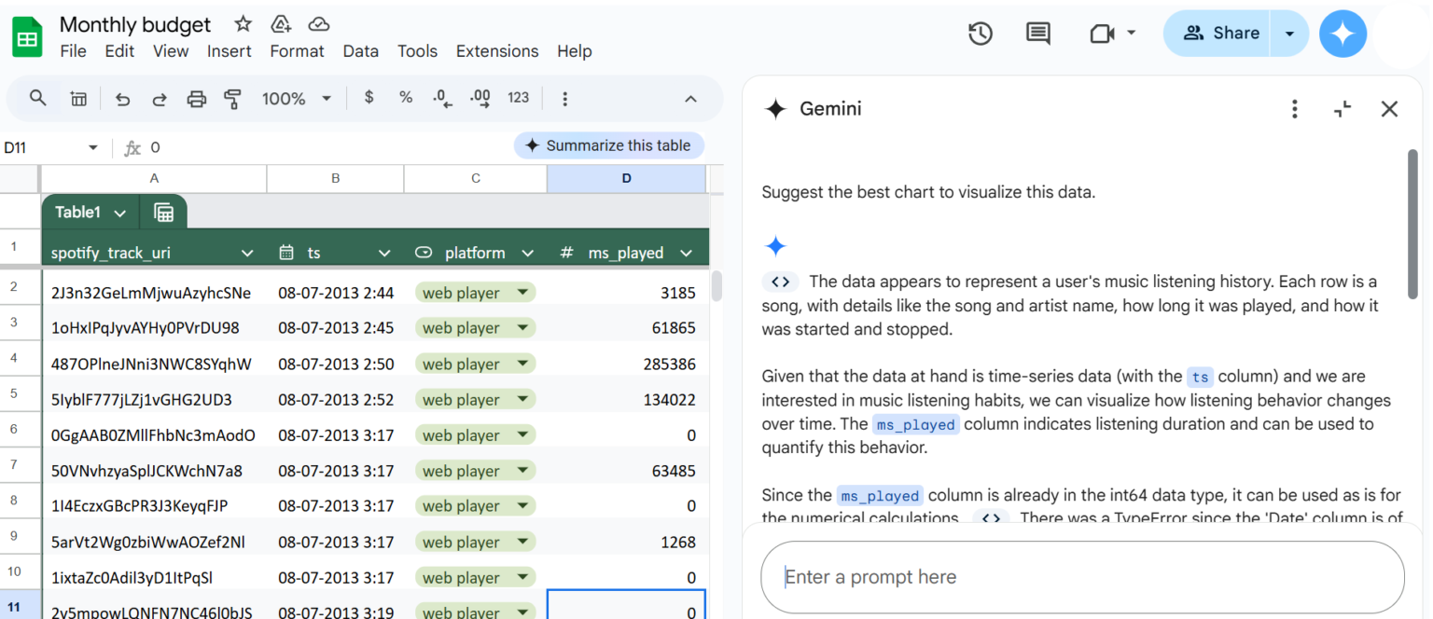Image resolution: width=1433 pixels, height=619 pixels.
Task: Increase decimal places
Action: click(x=480, y=98)
